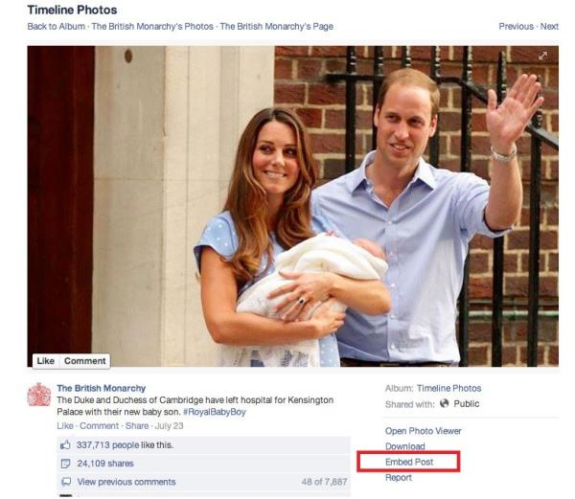Select Embed Post option
Screen dimensions: 575x499
click(409, 462)
